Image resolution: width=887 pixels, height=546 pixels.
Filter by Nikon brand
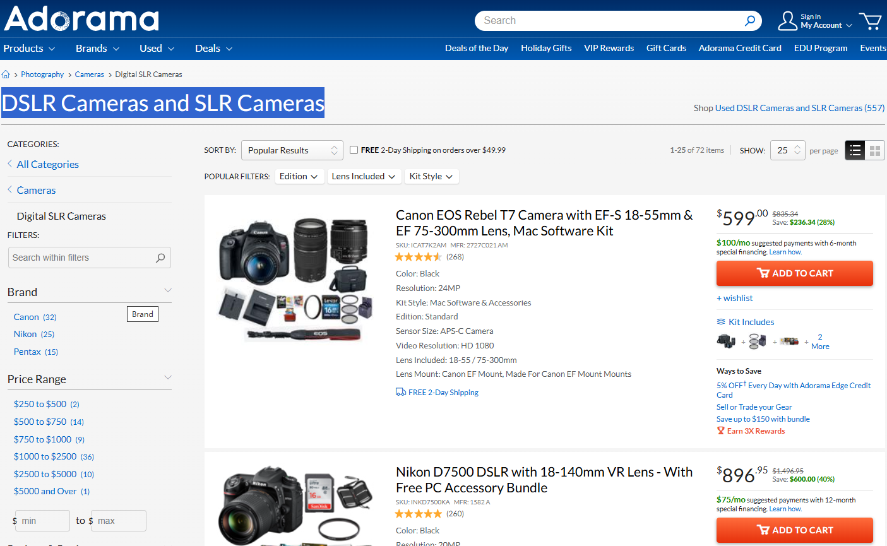[x=34, y=334]
